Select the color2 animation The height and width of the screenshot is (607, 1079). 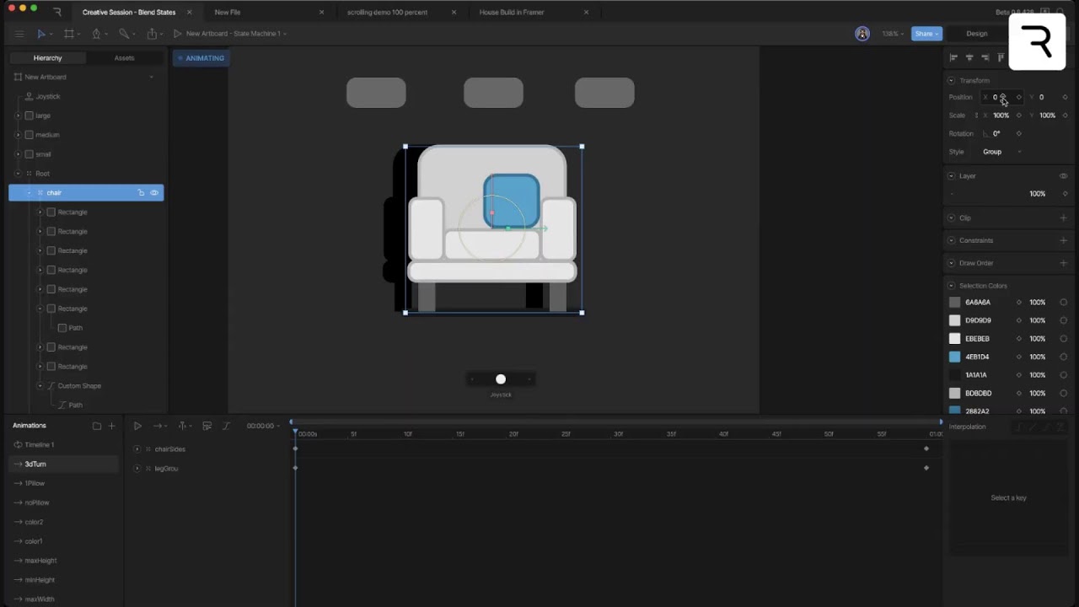(34, 522)
